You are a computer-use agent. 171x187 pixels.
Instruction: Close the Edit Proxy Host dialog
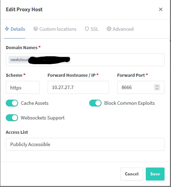click(x=161, y=9)
